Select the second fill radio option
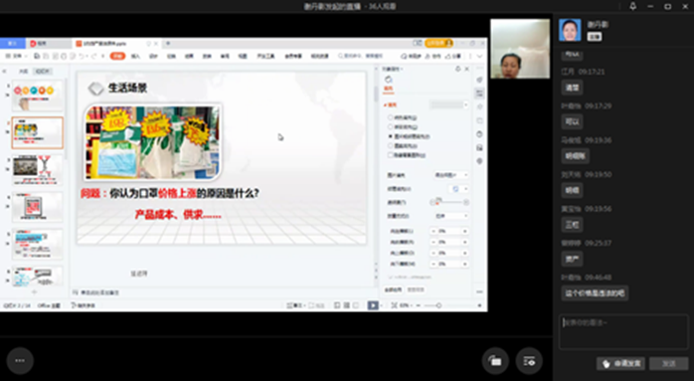The width and height of the screenshot is (694, 381). pos(391,126)
